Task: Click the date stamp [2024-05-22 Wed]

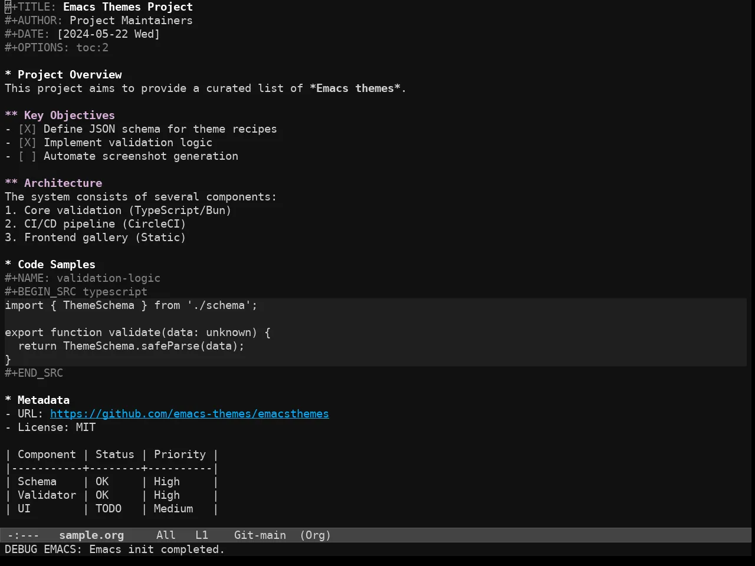Action: pyautogui.click(x=109, y=34)
